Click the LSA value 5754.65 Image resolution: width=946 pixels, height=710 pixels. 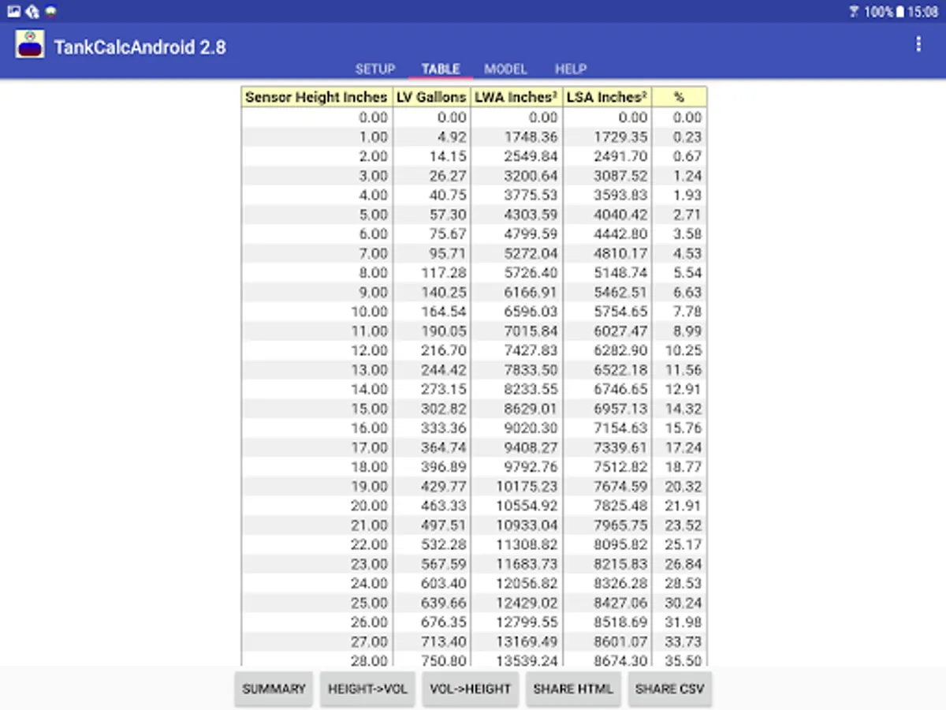click(621, 312)
